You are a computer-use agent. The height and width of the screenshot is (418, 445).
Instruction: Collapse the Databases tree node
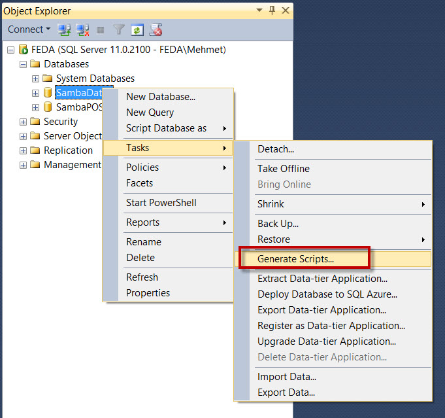(24, 64)
